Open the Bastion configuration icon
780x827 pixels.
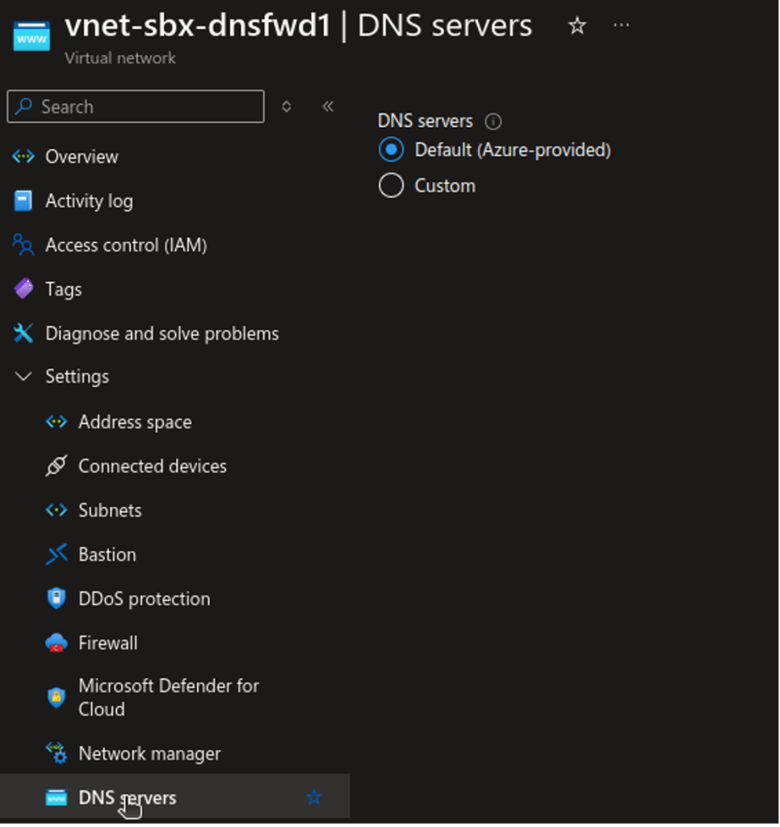(x=56, y=554)
